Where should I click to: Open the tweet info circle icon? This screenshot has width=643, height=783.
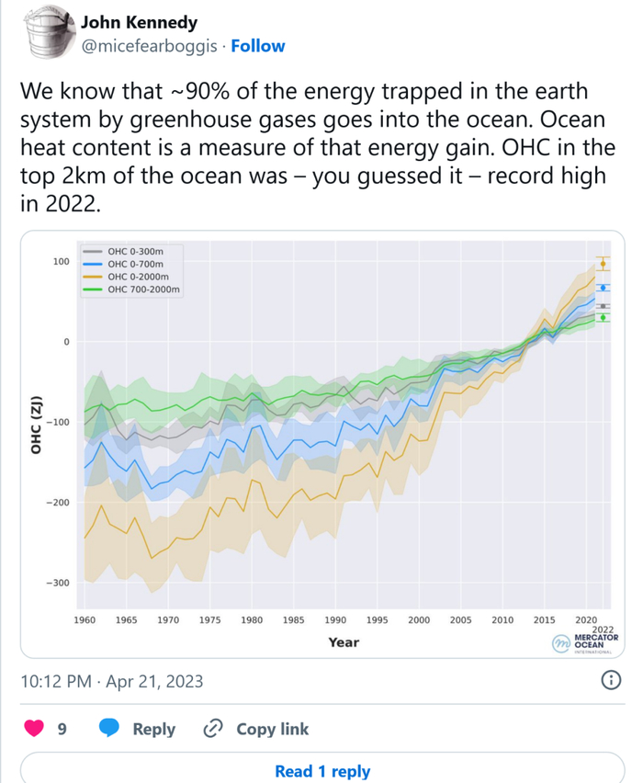click(x=607, y=681)
